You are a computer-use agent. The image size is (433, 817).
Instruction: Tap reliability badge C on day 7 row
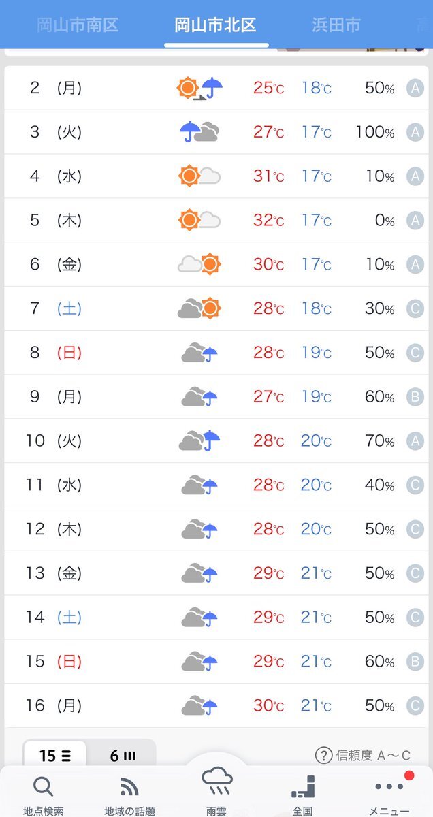415,308
